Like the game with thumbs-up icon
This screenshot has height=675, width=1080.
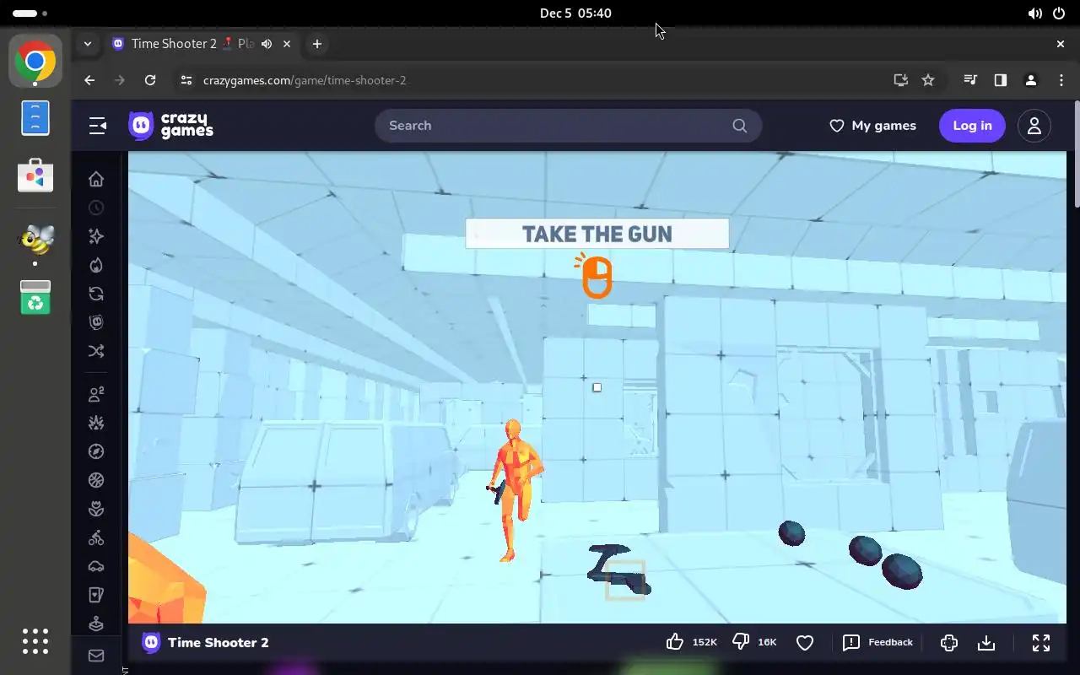pyautogui.click(x=675, y=642)
